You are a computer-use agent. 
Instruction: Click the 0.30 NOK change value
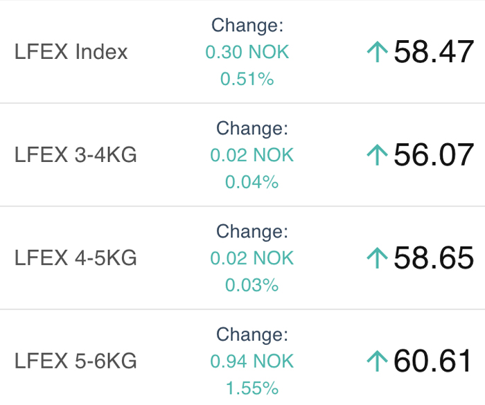pyautogui.click(x=247, y=52)
